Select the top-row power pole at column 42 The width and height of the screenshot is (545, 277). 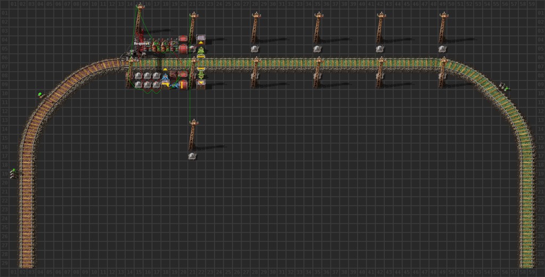[381, 28]
